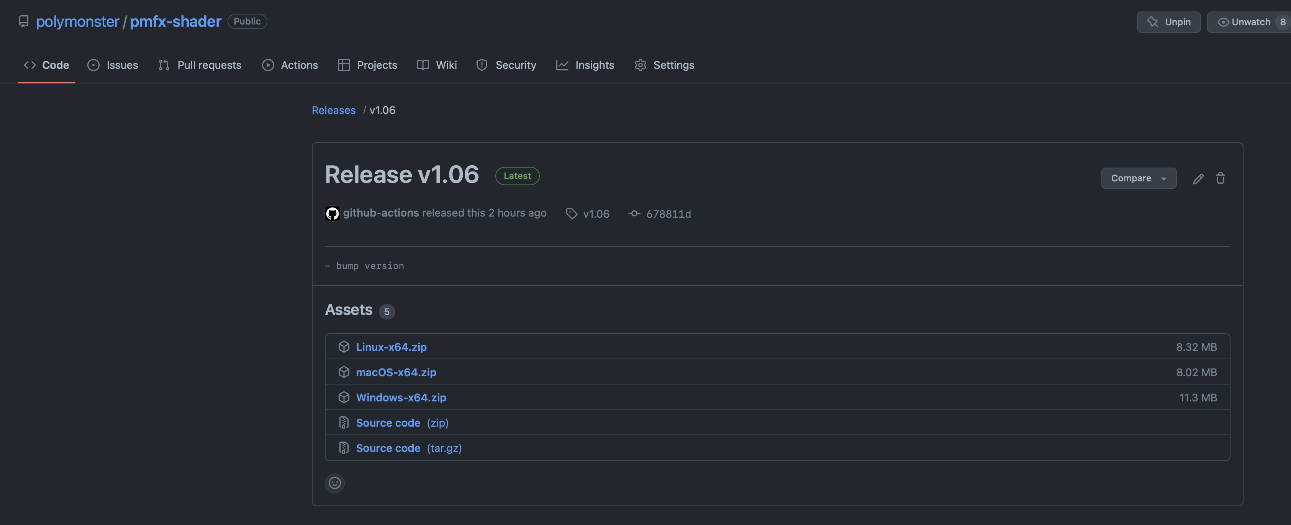Click the v1.06 breadcrumb text
Screen dimensions: 1291x525
point(382,110)
